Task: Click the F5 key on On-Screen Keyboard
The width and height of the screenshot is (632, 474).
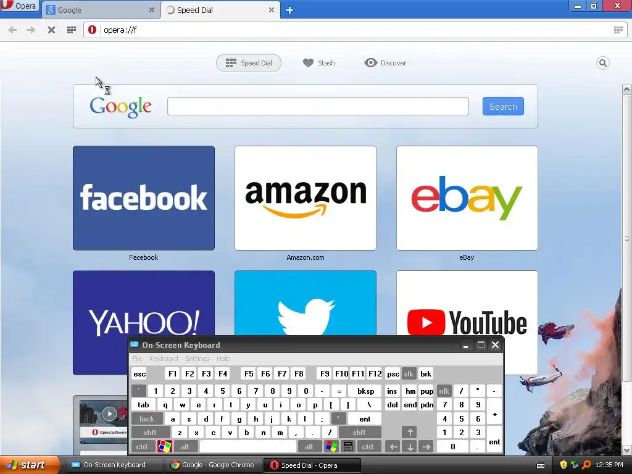Action: coord(249,373)
